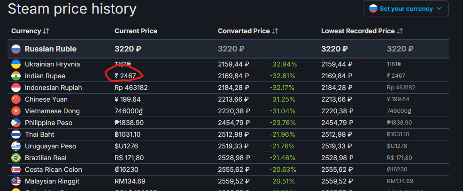Click the ₱1838.90 current price
Screen dimensions: 463x191
[x=129, y=123]
